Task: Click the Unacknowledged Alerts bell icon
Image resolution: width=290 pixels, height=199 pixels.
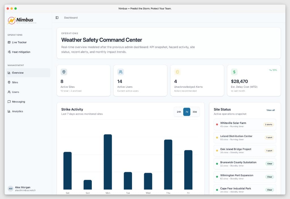Action: [177, 72]
